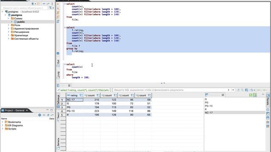
Task: Click the results filter expression field
Action: click(x=170, y=90)
